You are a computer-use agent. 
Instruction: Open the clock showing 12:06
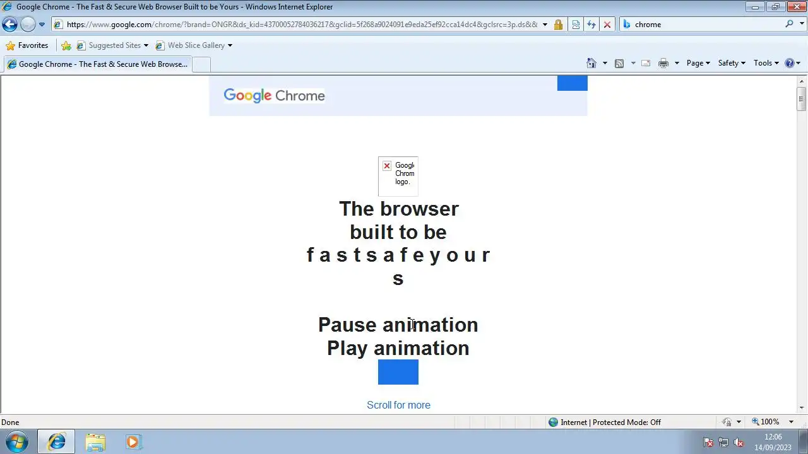tap(773, 442)
